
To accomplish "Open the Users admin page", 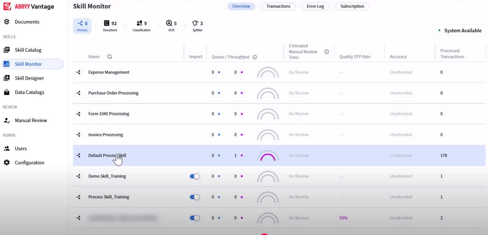I will coord(21,149).
